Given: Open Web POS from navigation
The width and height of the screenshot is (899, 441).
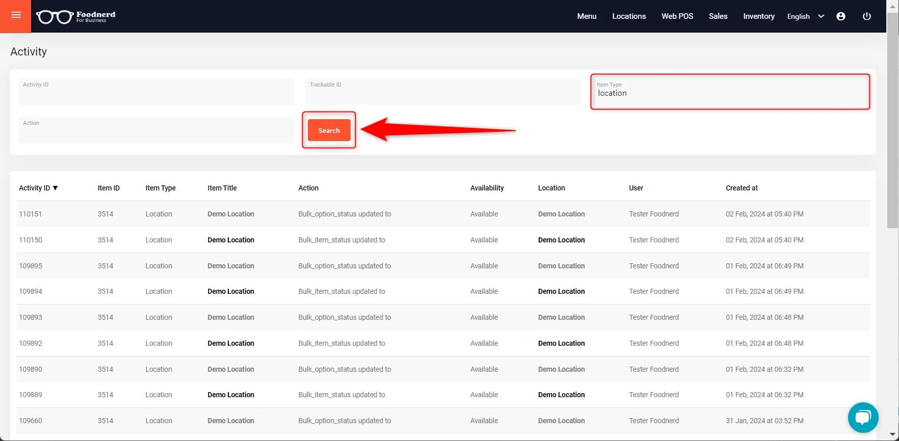Looking at the screenshot, I should (x=677, y=16).
